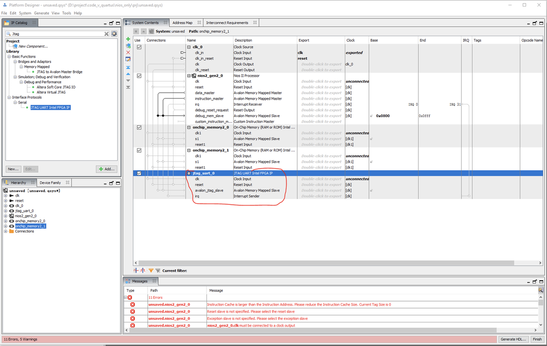547x346 pixels.
Task: Open the File menu
Action: [x=4, y=13]
